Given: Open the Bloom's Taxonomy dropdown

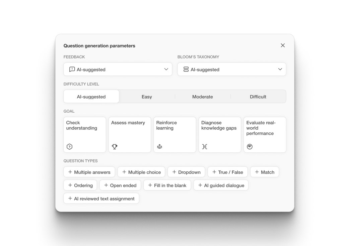Looking at the screenshot, I should point(231,69).
